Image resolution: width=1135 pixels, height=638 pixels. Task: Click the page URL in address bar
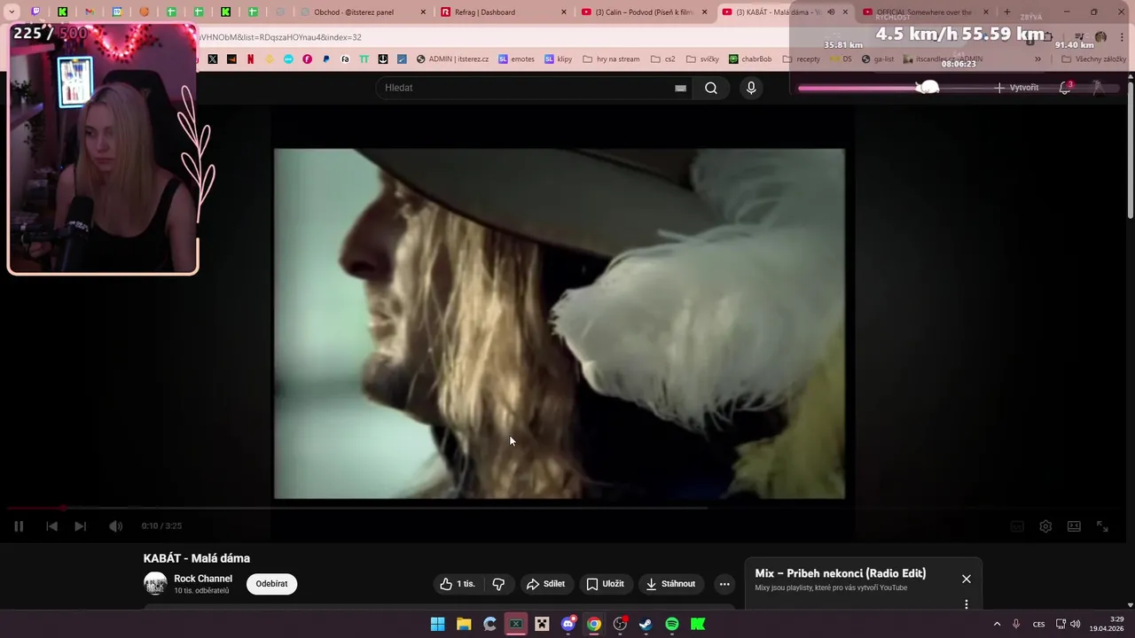pyautogui.click(x=279, y=37)
